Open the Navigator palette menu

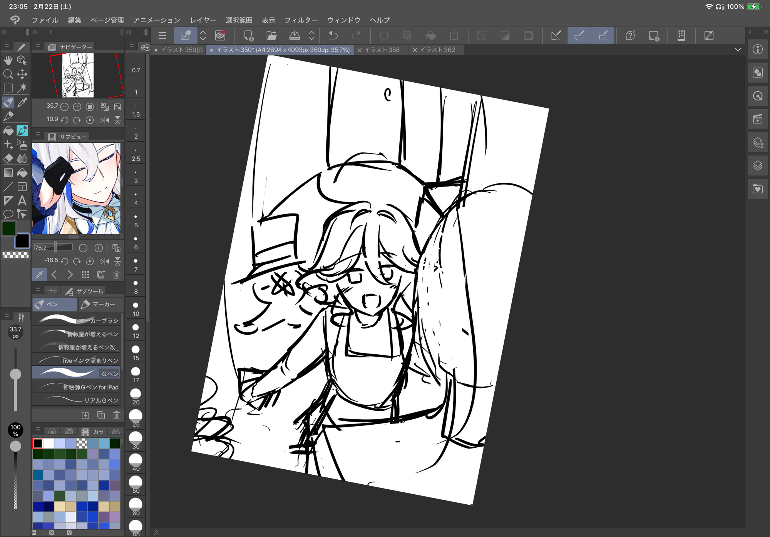click(x=38, y=45)
